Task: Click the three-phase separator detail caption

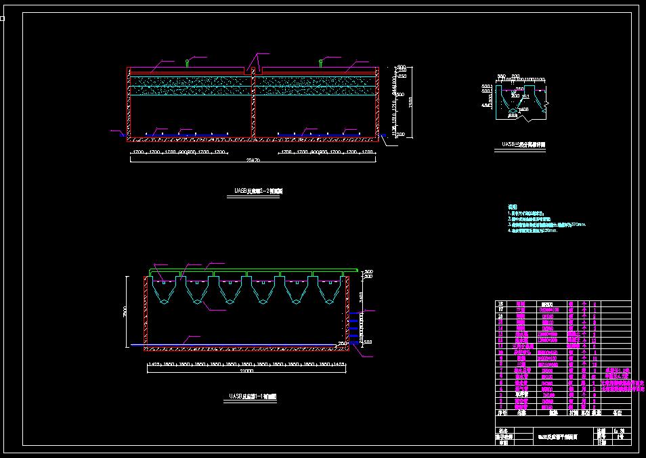Action: 523,144
